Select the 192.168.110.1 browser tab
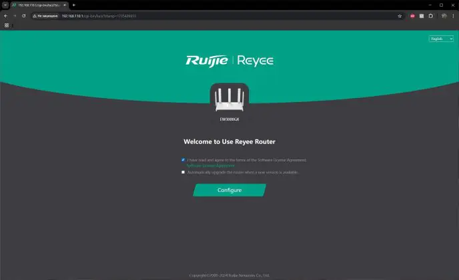Screen dimensions: 459x280 [39, 5]
